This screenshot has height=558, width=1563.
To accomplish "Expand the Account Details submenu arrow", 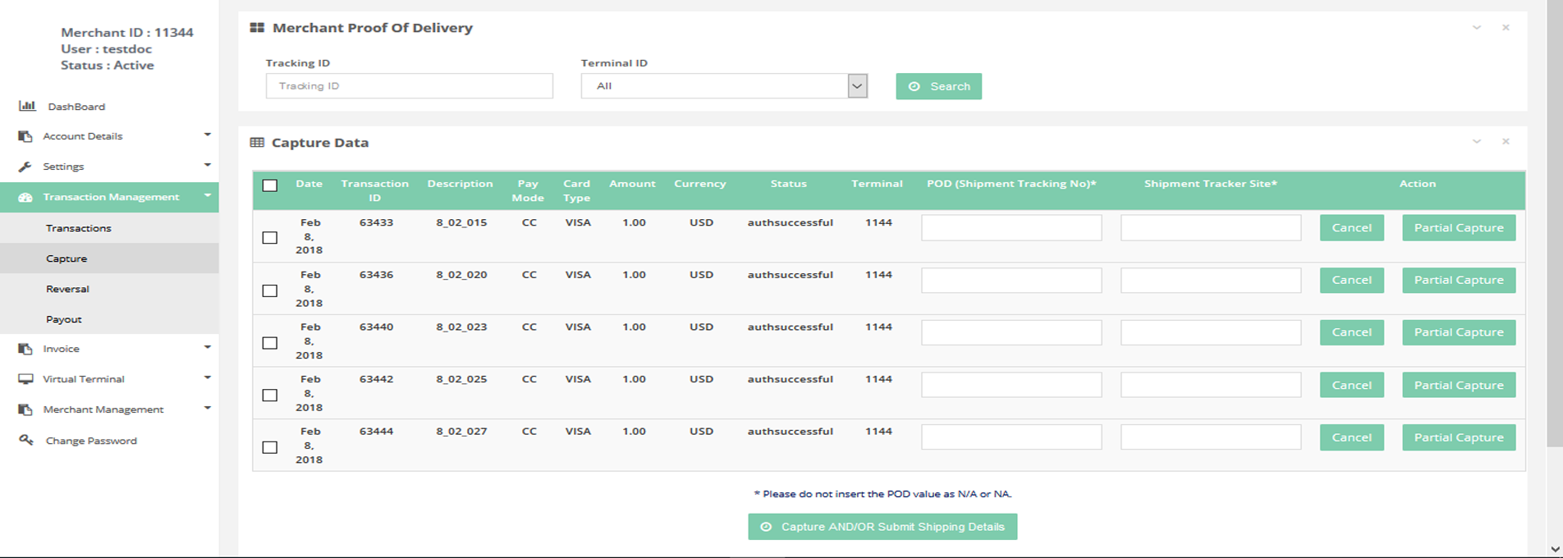I will click(x=207, y=135).
